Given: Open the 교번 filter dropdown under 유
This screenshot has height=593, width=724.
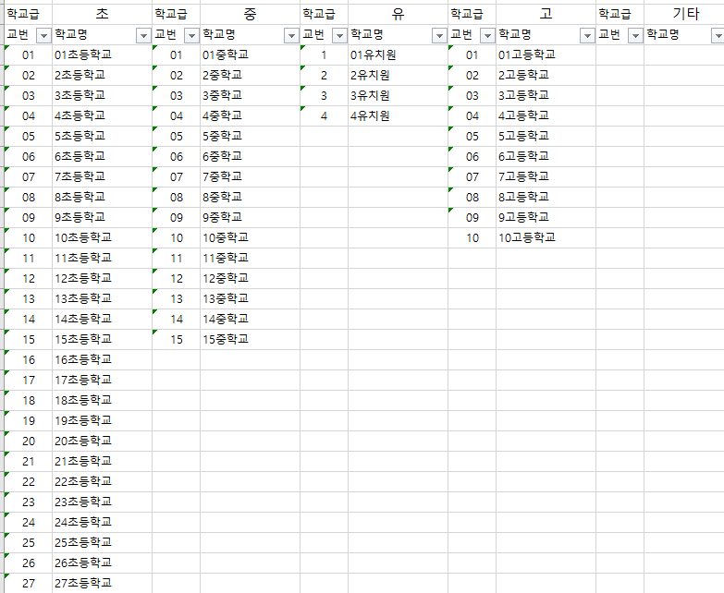Looking at the screenshot, I should coord(339,35).
